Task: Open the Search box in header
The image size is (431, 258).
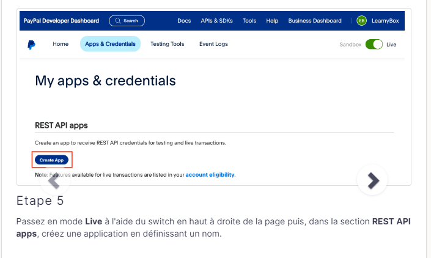Action: tap(127, 21)
